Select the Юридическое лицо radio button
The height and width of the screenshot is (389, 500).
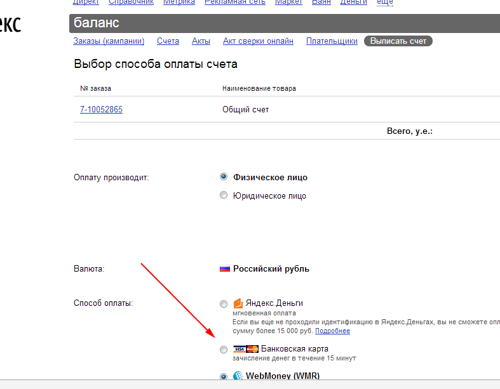click(x=224, y=195)
